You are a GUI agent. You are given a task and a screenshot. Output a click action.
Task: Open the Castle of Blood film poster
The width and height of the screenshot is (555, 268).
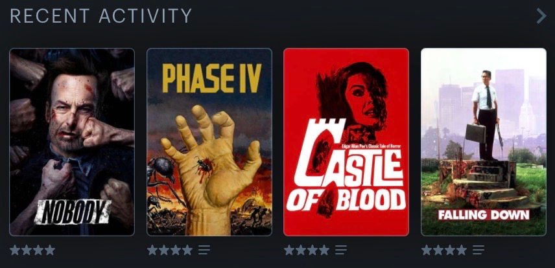pyautogui.click(x=346, y=142)
